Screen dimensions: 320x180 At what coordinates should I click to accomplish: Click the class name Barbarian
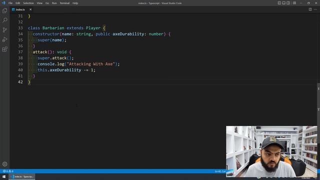53,28
